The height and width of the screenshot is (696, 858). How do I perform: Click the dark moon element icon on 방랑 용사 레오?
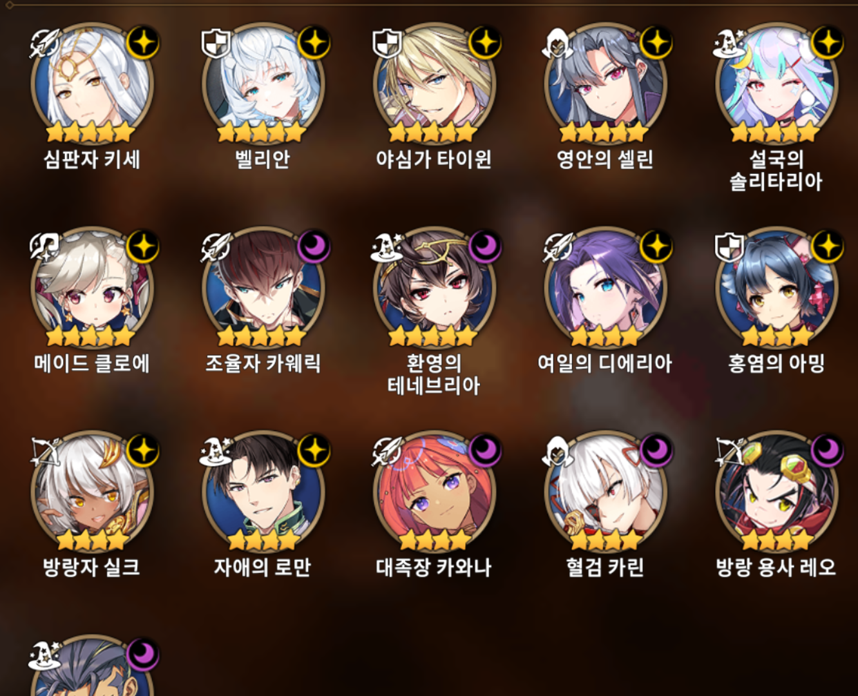point(828,450)
